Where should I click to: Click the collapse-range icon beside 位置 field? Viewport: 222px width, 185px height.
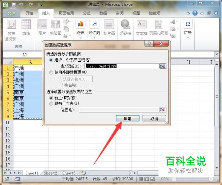click(163, 110)
